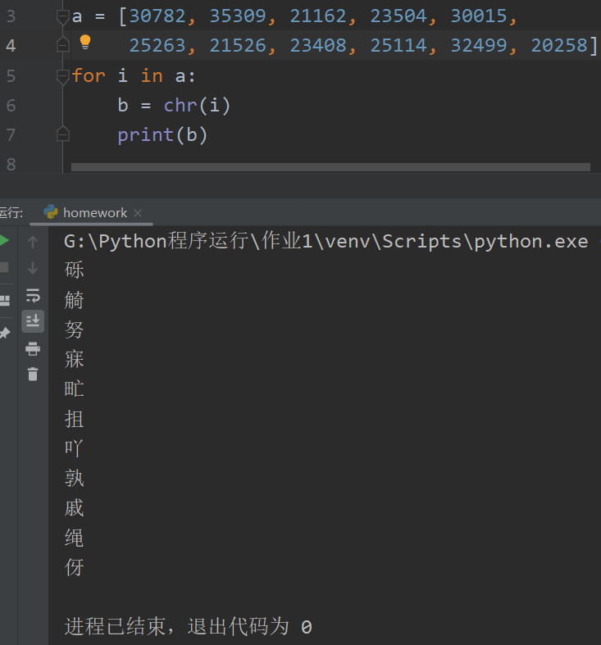Click the output character 戚
The width and height of the screenshot is (601, 645).
click(74, 508)
